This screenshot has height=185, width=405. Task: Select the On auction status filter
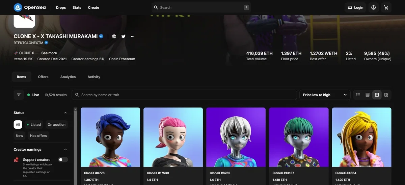(56, 125)
